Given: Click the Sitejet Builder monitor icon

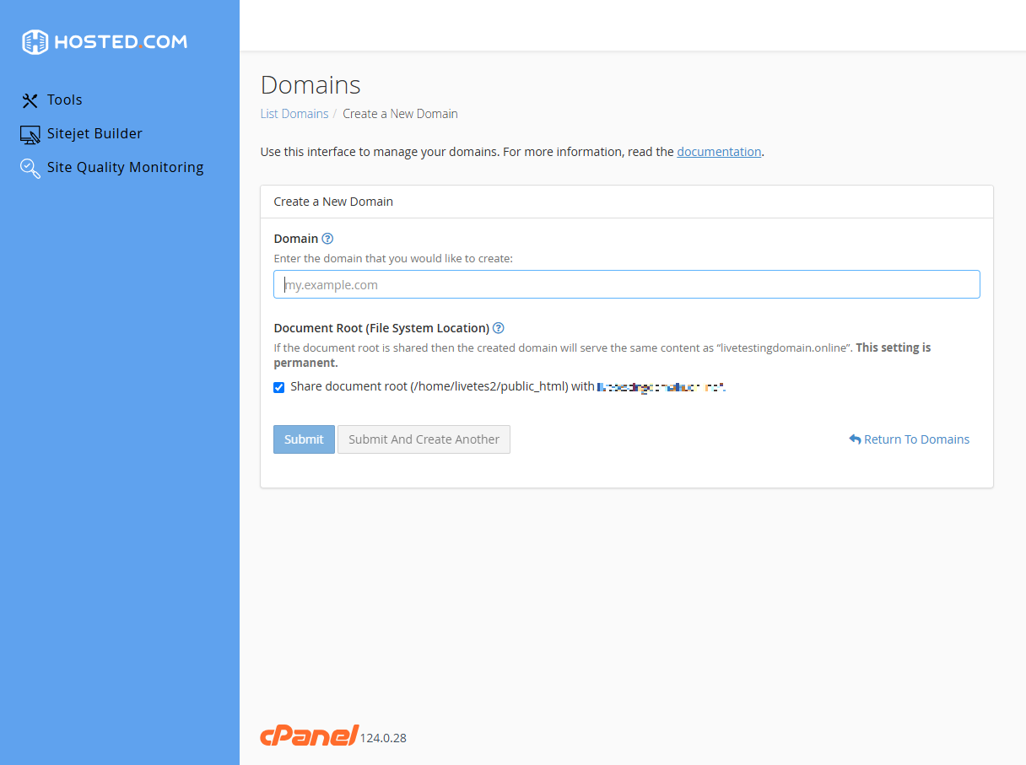Looking at the screenshot, I should coord(30,133).
